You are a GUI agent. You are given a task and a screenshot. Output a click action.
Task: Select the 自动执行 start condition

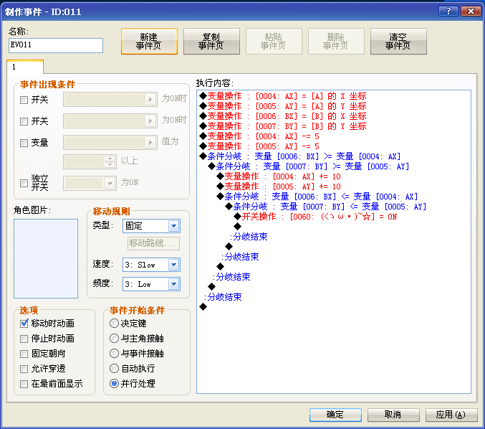(114, 369)
